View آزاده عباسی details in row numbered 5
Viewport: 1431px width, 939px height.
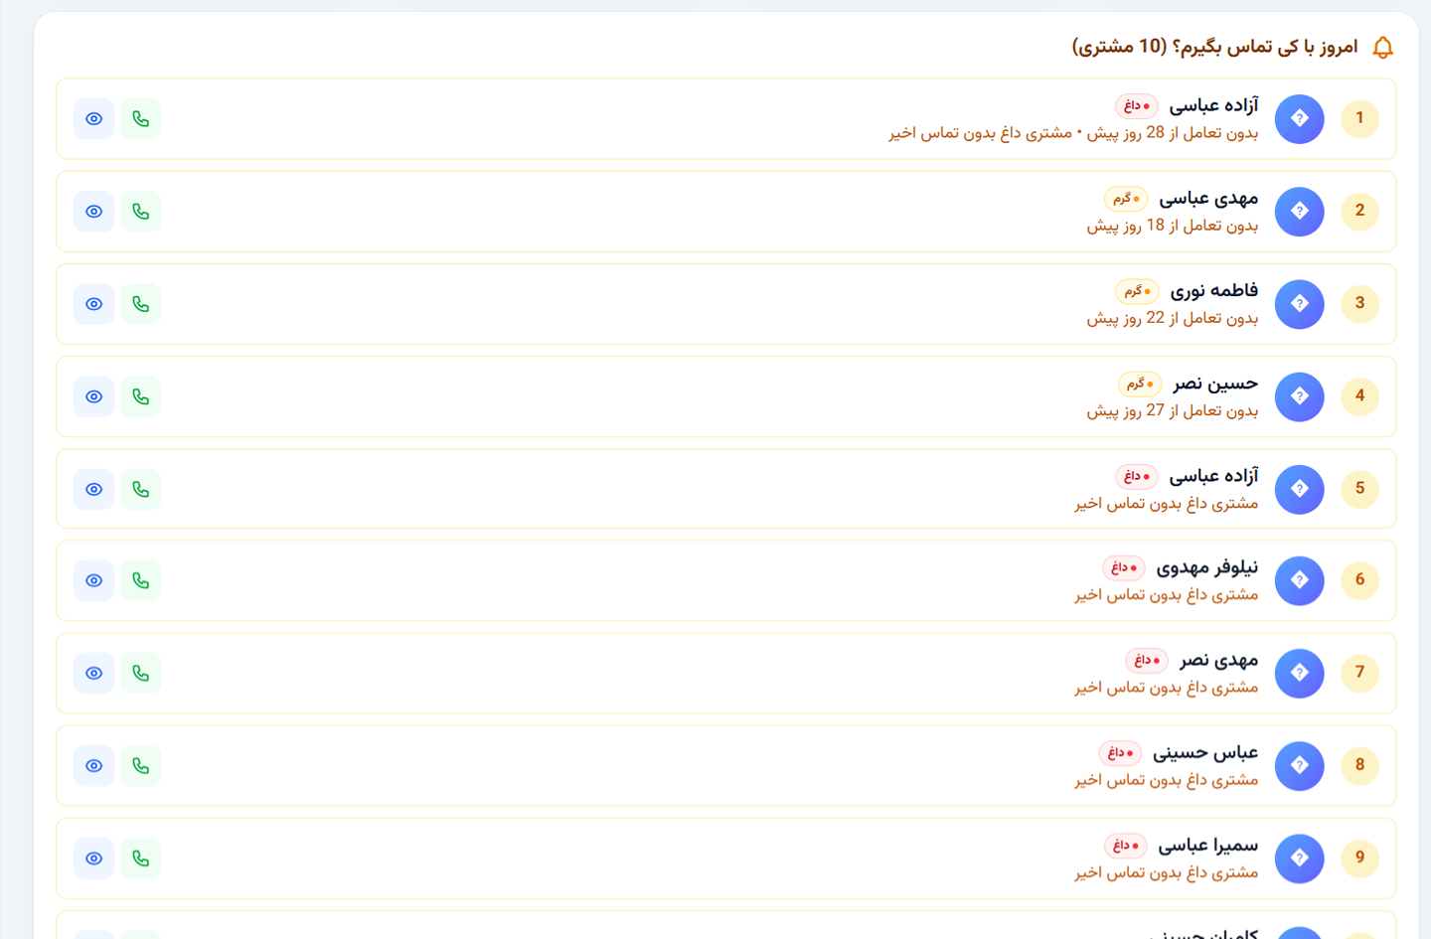[x=94, y=489]
